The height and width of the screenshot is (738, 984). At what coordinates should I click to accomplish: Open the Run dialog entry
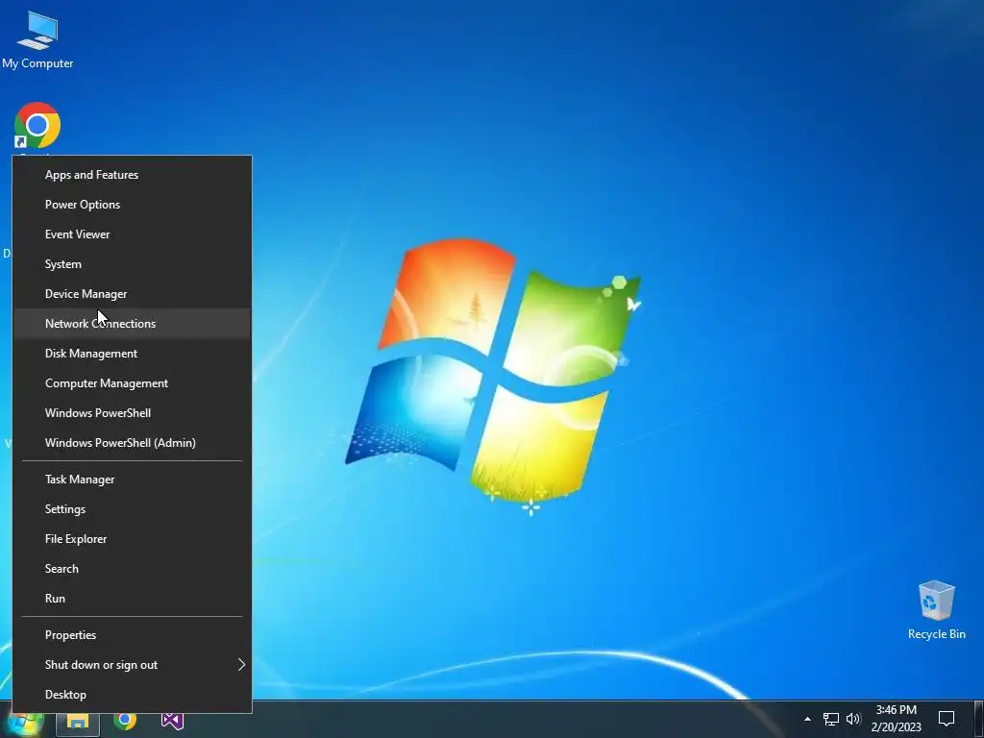pos(133,599)
